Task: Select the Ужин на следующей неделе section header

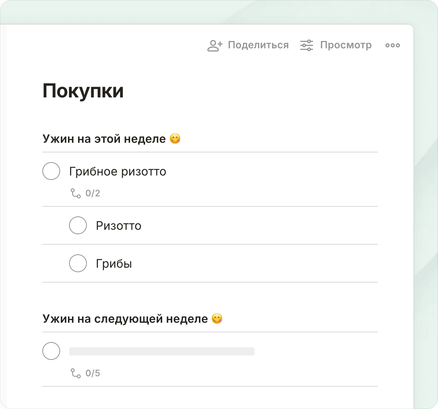Action: pos(125,319)
